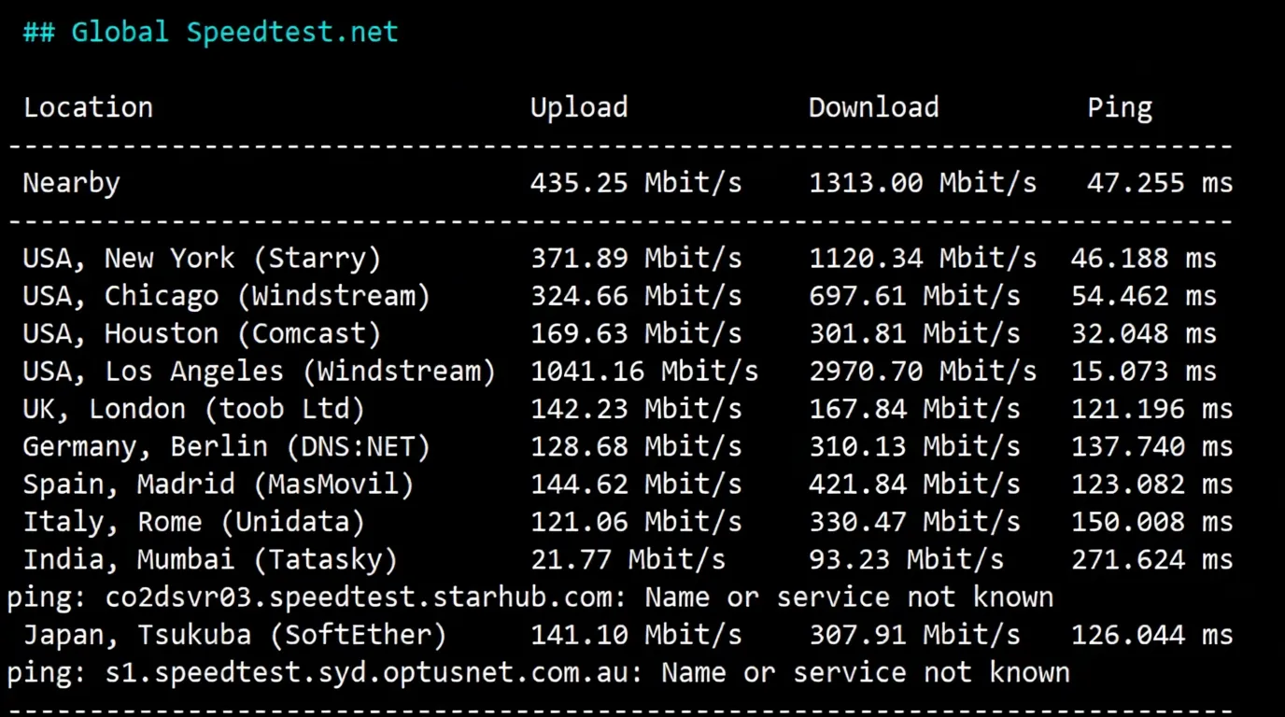Click the USA, Chicago (Windstream) location
The width and height of the screenshot is (1285, 717).
(225, 295)
